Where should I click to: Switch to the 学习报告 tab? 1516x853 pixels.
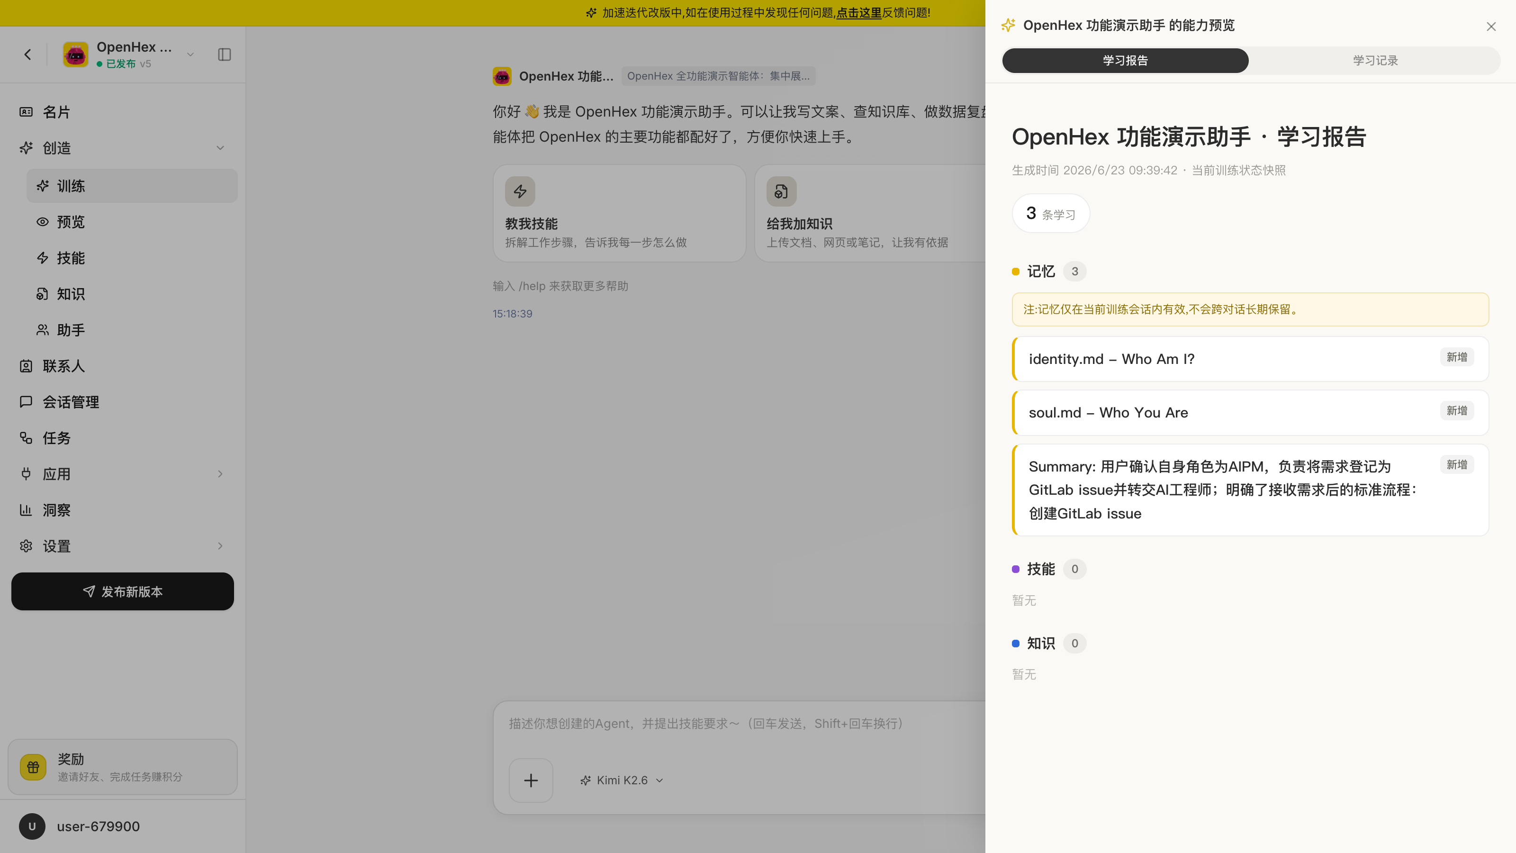point(1125,61)
